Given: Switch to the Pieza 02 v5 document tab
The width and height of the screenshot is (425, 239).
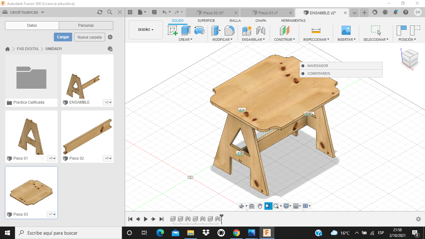Looking at the screenshot, I should point(213,13).
